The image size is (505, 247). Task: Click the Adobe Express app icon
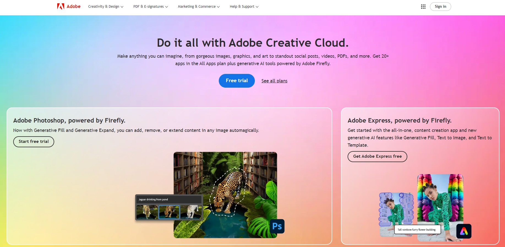pos(464,231)
